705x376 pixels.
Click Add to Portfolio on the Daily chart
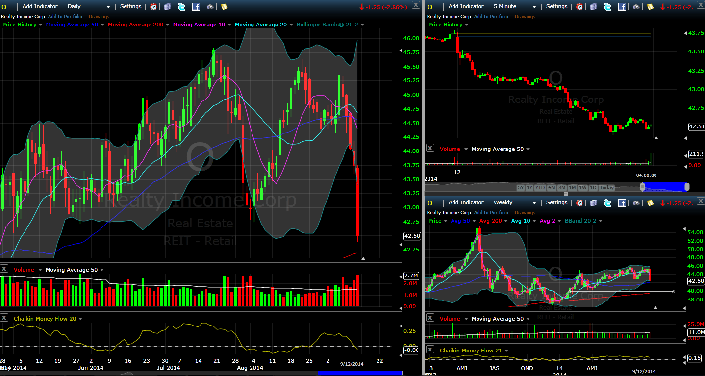[65, 17]
